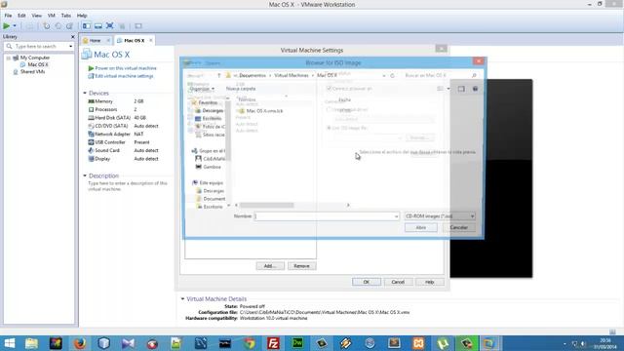Click the Console View toolbar icon
This screenshot has height=351, width=624.
click(138, 26)
